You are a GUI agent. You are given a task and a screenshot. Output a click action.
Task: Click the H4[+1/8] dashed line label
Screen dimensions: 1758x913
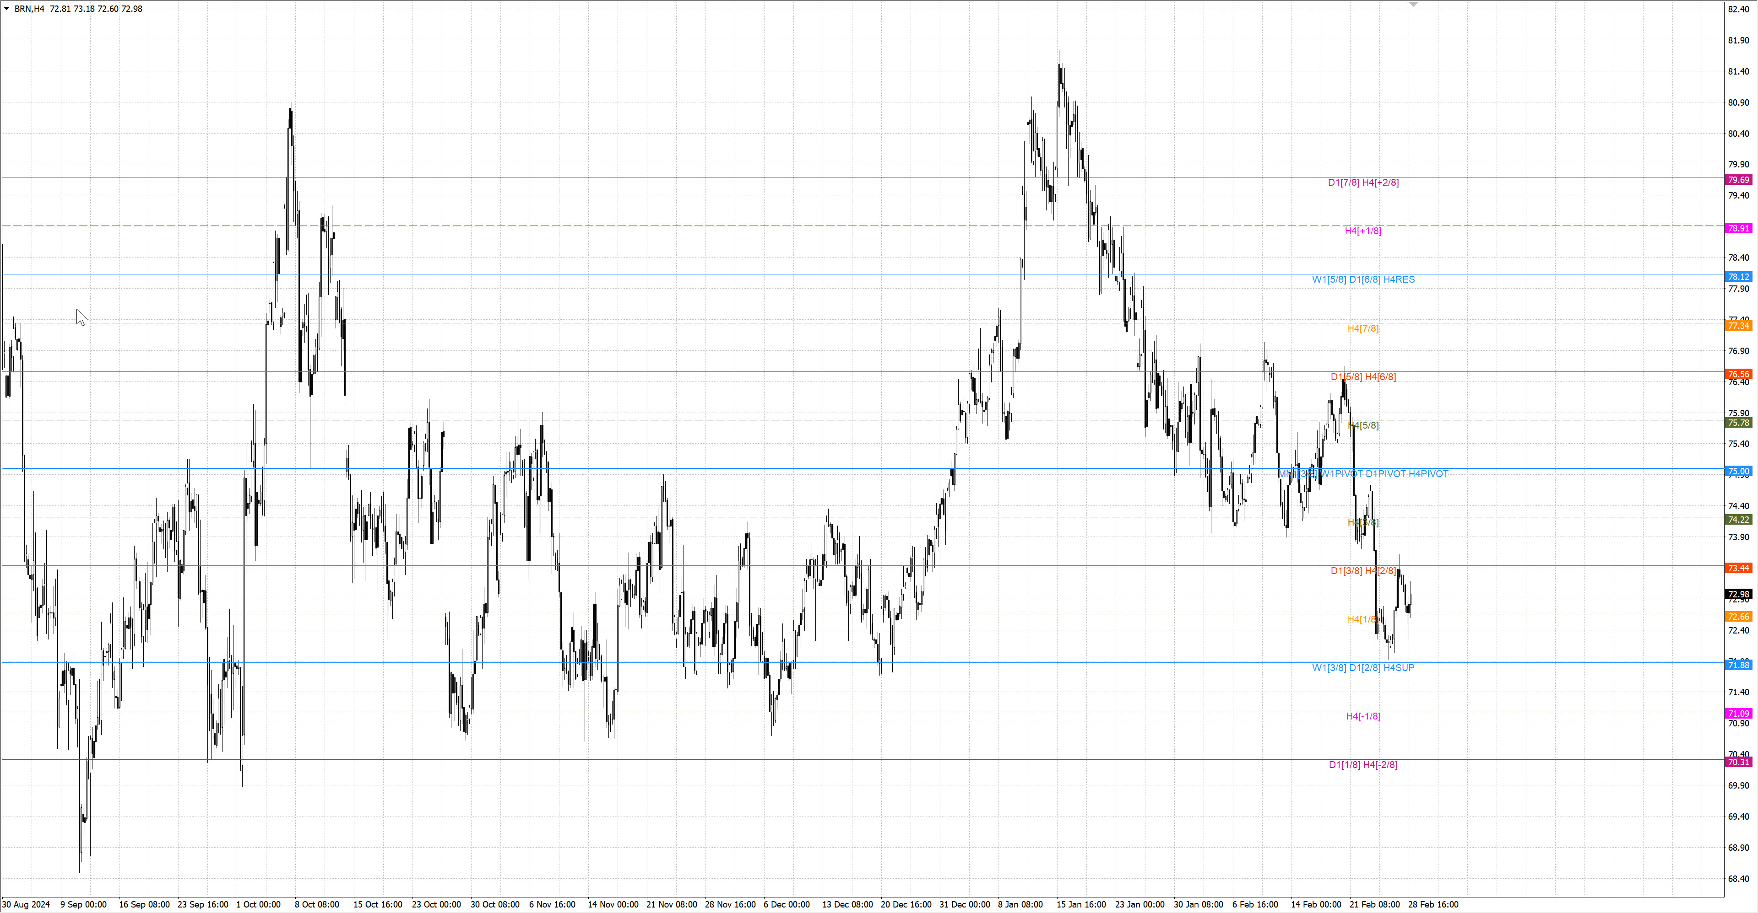click(1363, 231)
